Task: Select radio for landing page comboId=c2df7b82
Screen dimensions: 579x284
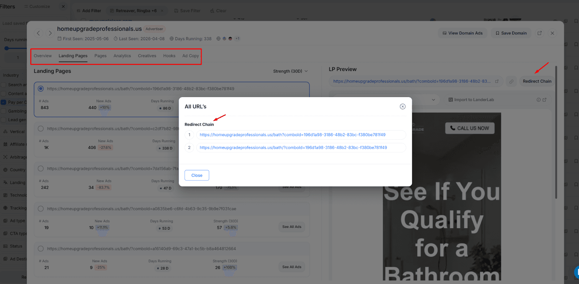Action: [41, 129]
